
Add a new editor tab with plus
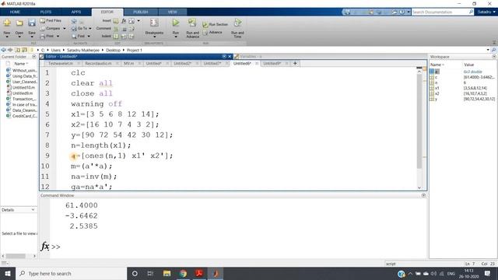coord(295,64)
